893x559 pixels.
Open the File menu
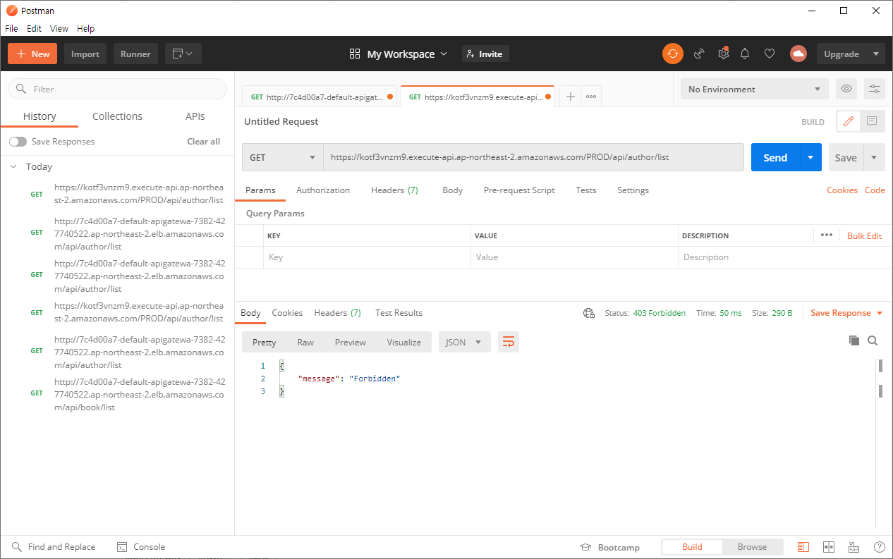click(11, 29)
